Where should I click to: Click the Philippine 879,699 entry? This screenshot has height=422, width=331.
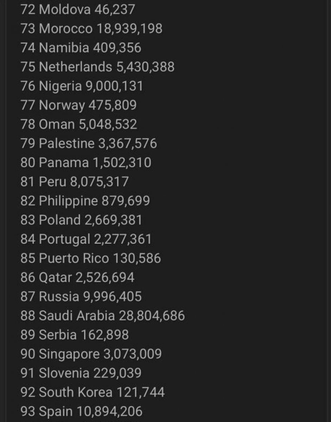coord(85,201)
